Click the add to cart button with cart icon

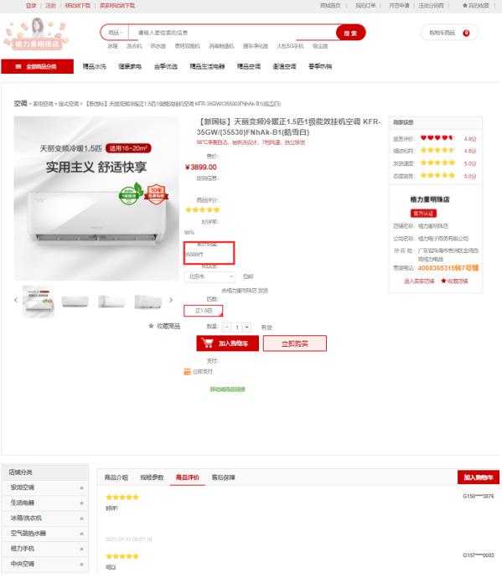(228, 343)
